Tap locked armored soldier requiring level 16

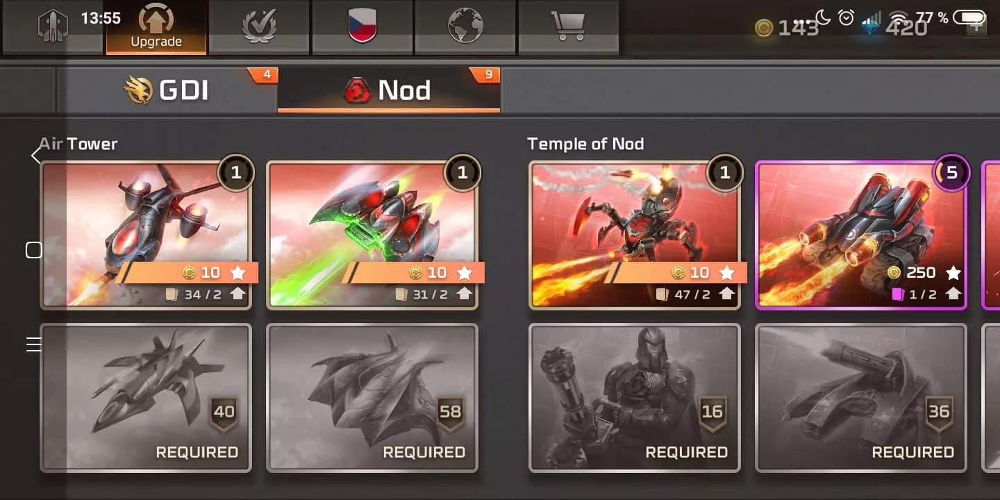(635, 398)
